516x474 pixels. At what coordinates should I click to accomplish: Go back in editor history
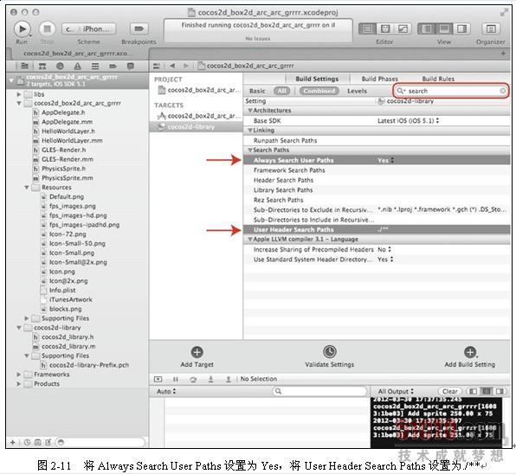coord(172,66)
